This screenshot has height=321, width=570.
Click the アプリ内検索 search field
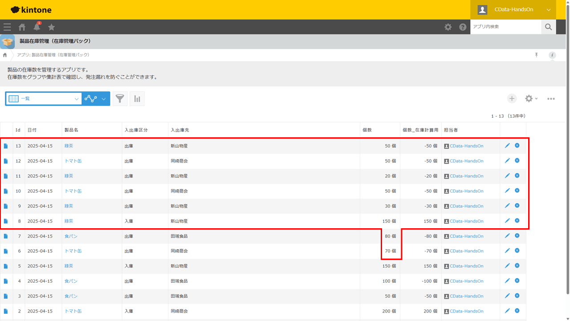point(506,27)
